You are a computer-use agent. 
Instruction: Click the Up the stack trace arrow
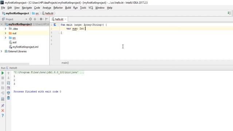[x=8, y=73]
